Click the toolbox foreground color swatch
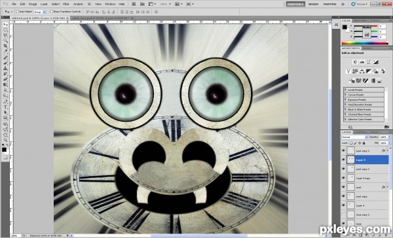393x238 pixels. point(5,150)
